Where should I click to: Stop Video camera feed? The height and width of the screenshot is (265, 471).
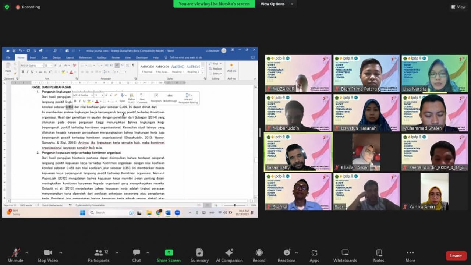pyautogui.click(x=47, y=255)
